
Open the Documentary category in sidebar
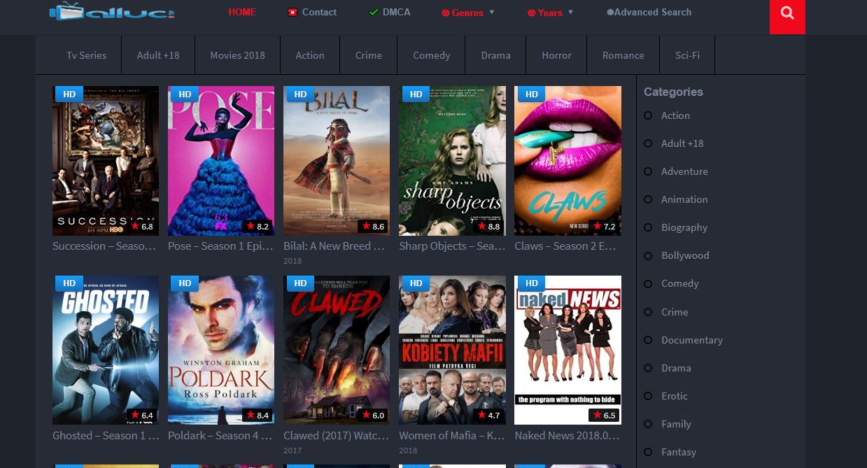[692, 340]
